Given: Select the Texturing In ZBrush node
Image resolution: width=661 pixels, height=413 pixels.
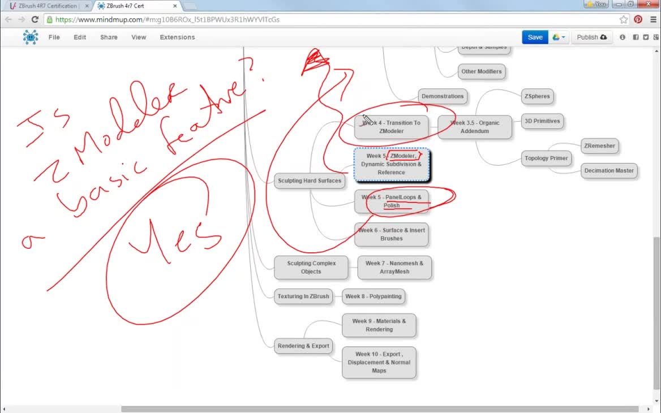Looking at the screenshot, I should pyautogui.click(x=303, y=296).
